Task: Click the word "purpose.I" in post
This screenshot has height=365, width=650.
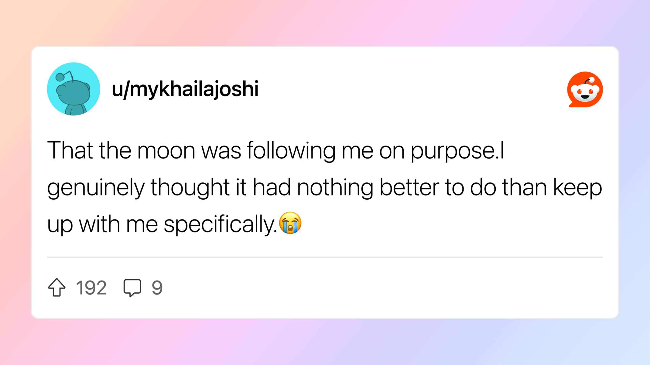Action: (457, 151)
